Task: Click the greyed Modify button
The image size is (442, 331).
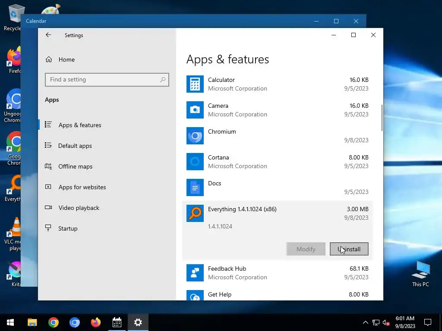Action: [306, 249]
